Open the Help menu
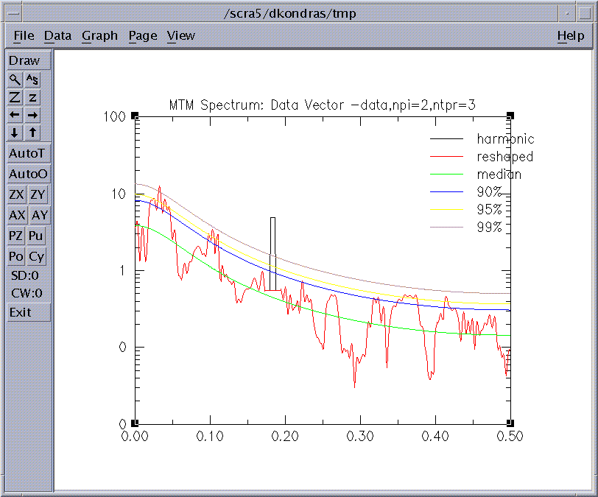The height and width of the screenshot is (497, 598). pos(570,35)
